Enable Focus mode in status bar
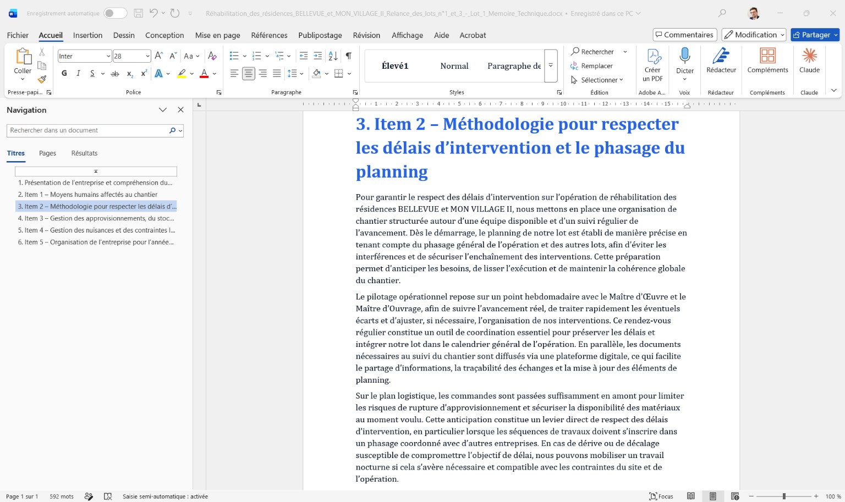Viewport: 845px width, 502px height. click(661, 497)
